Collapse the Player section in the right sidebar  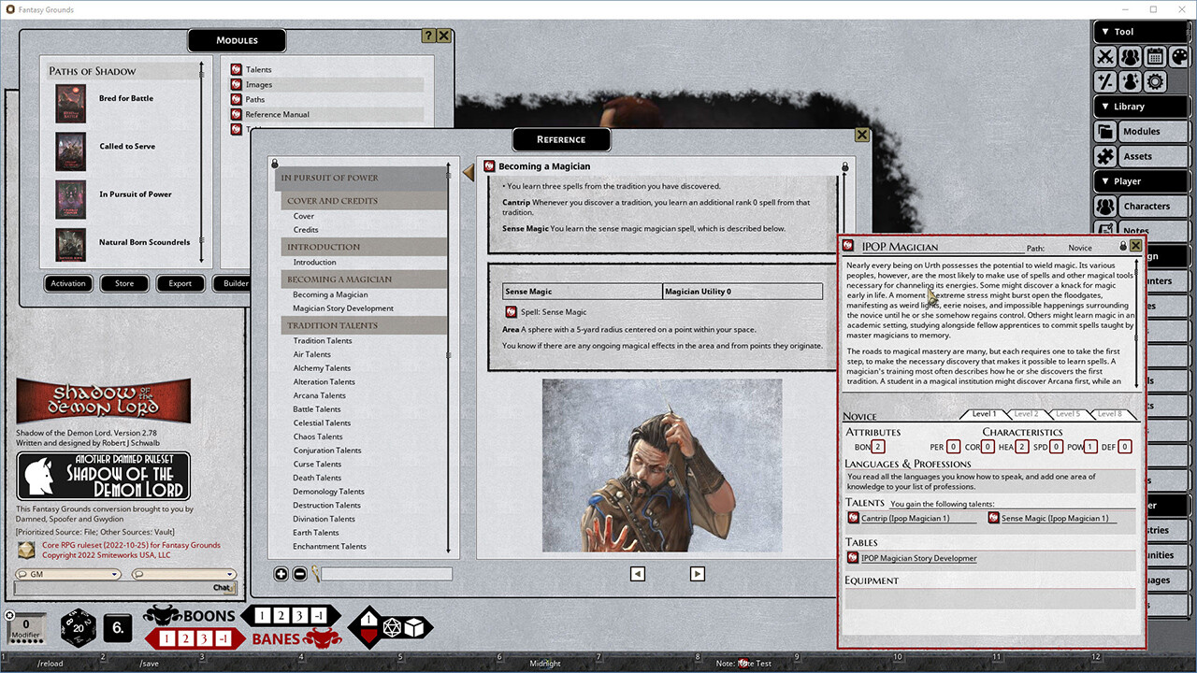(1106, 180)
